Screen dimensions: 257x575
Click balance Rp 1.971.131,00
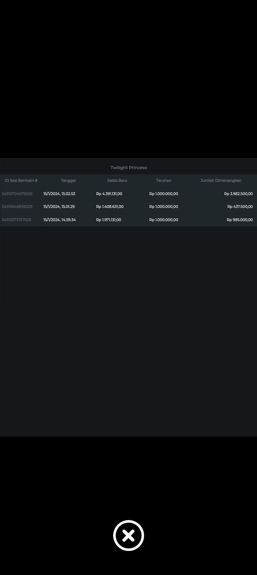[x=109, y=220]
